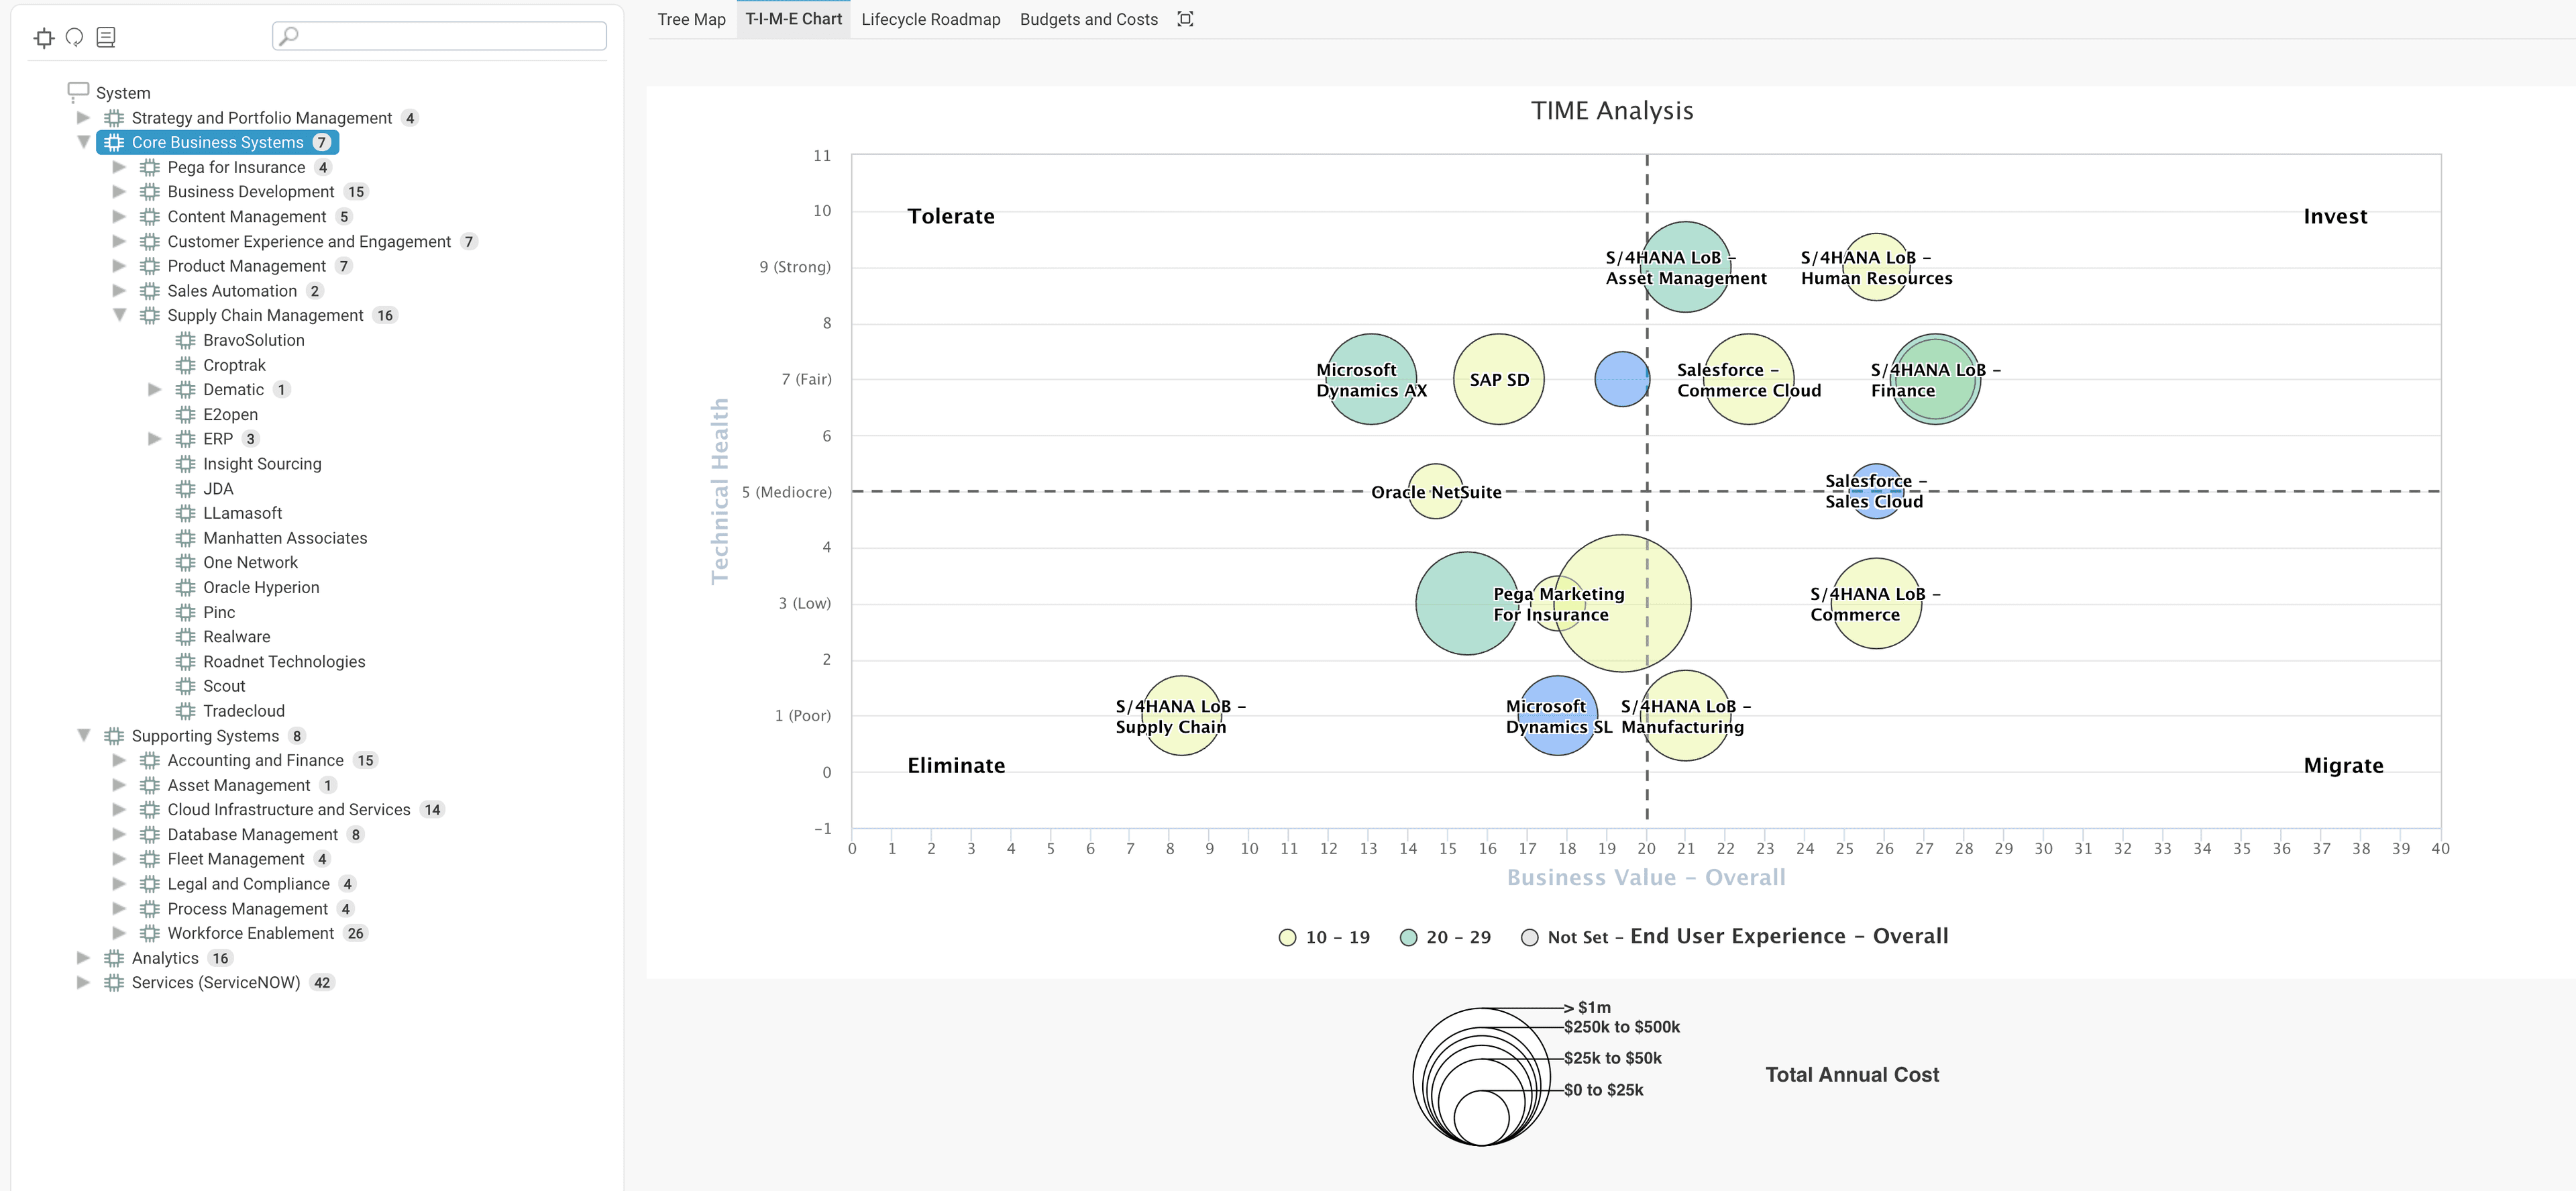Click the chip icon next to JDA
Viewport: 2576px width, 1191px height.
click(186, 489)
